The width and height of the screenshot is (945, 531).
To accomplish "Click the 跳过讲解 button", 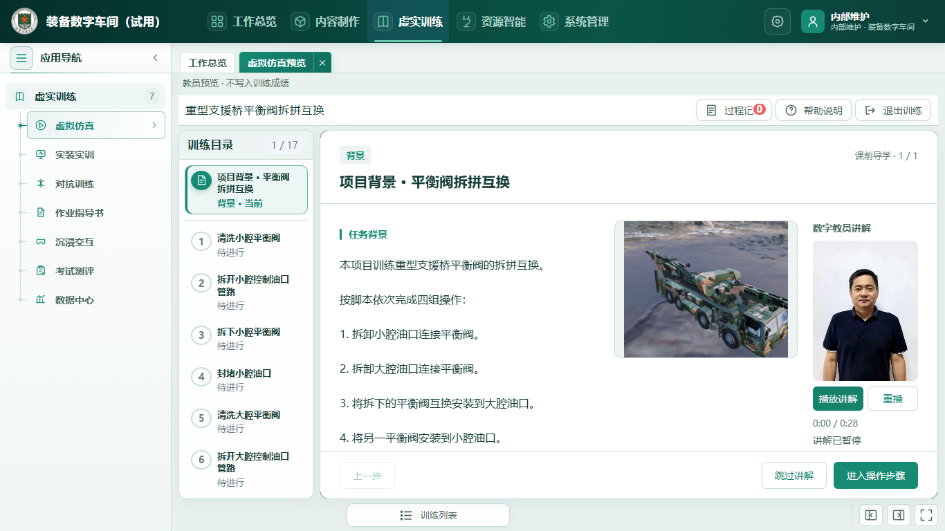I will 794,476.
